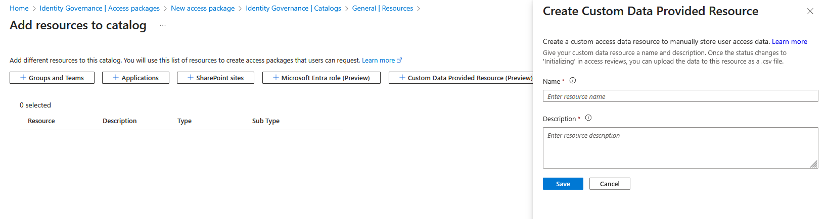The width and height of the screenshot is (828, 219).
Task: Navigate to New access package breadcrumb
Action: pyautogui.click(x=203, y=8)
